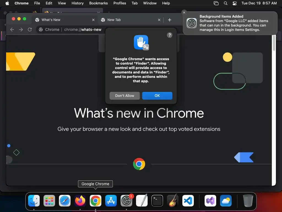Click Google Chrome dock icon

point(96,201)
